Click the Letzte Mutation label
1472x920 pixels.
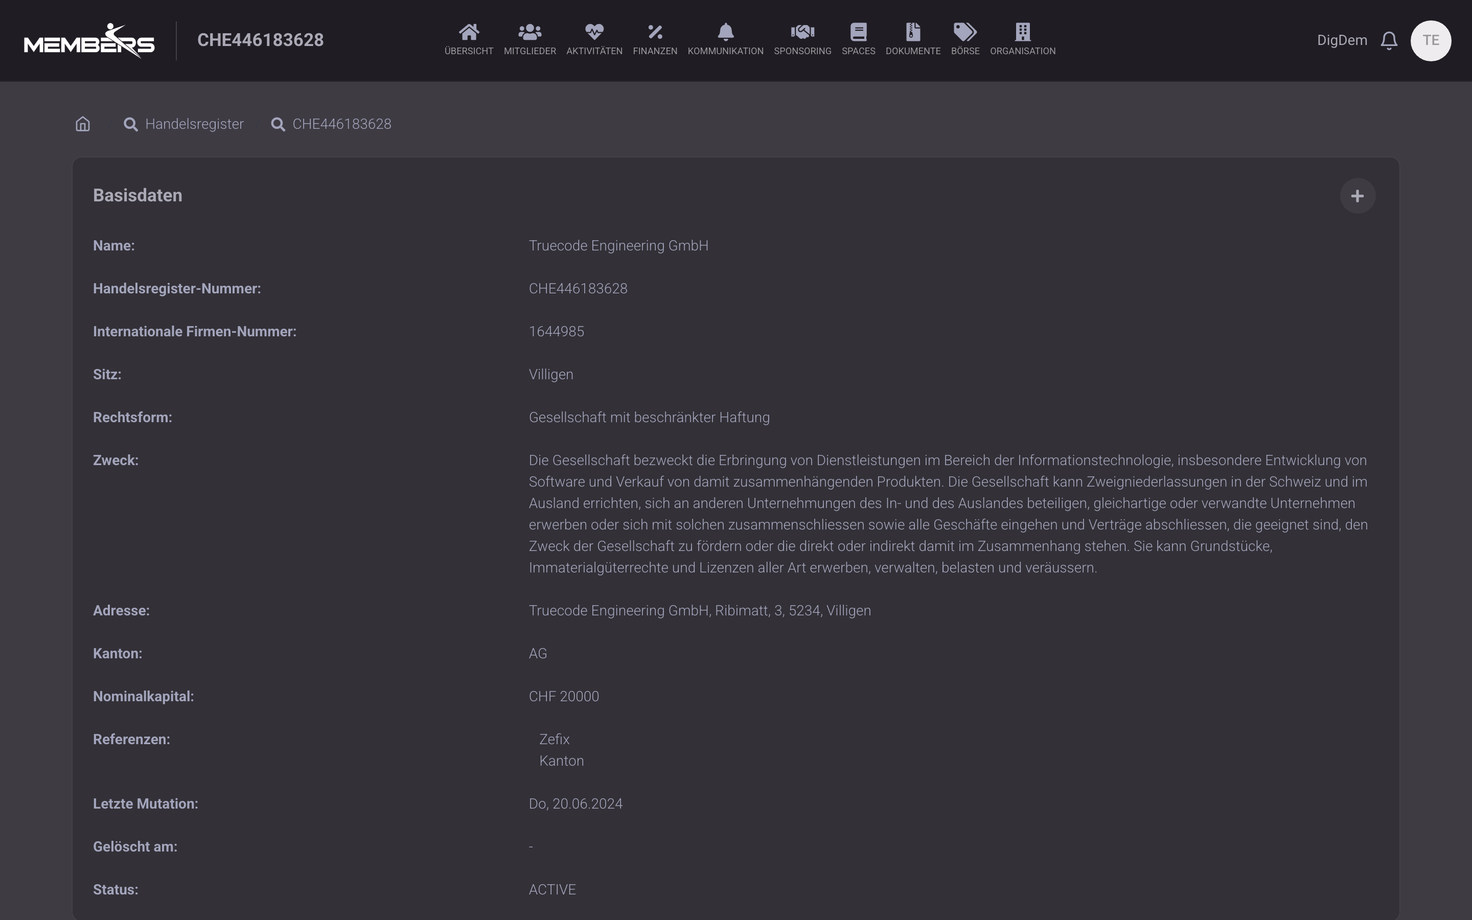(145, 804)
